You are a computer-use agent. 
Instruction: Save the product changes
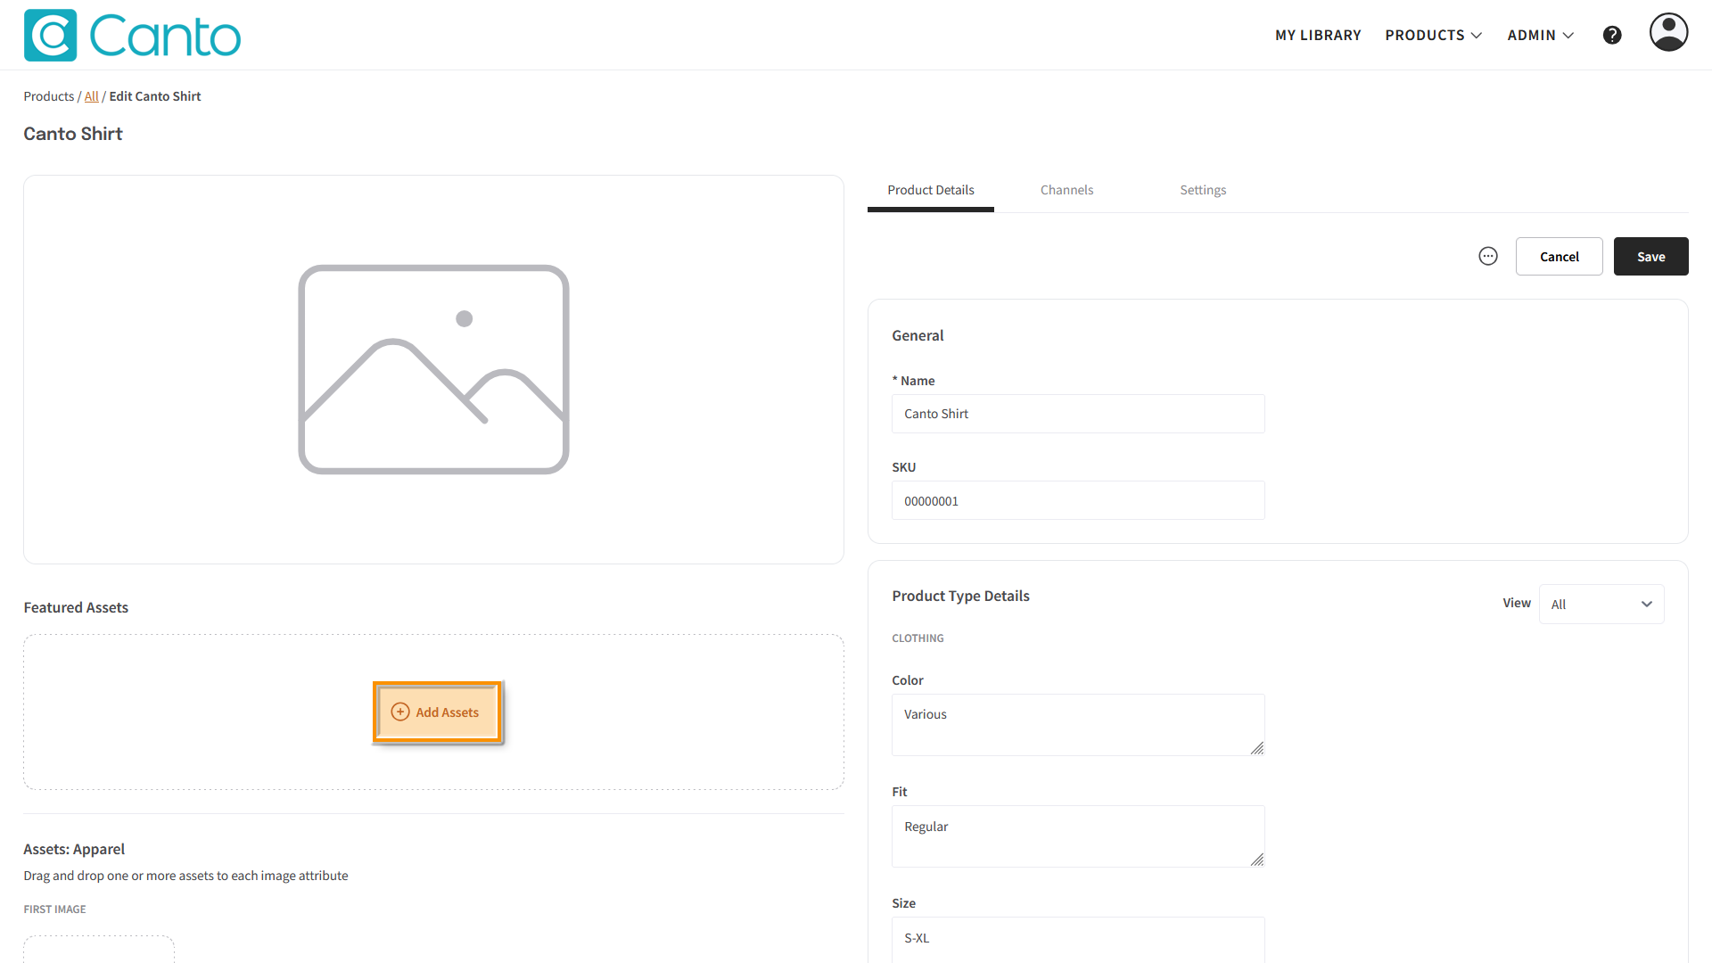pyautogui.click(x=1650, y=256)
